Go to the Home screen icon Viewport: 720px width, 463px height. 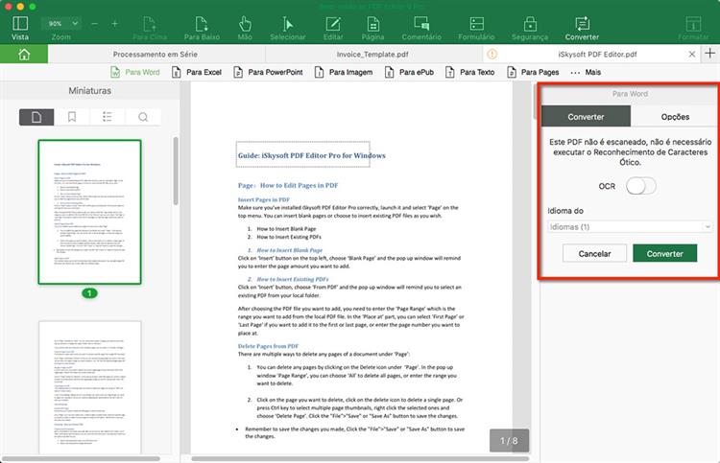tap(24, 55)
